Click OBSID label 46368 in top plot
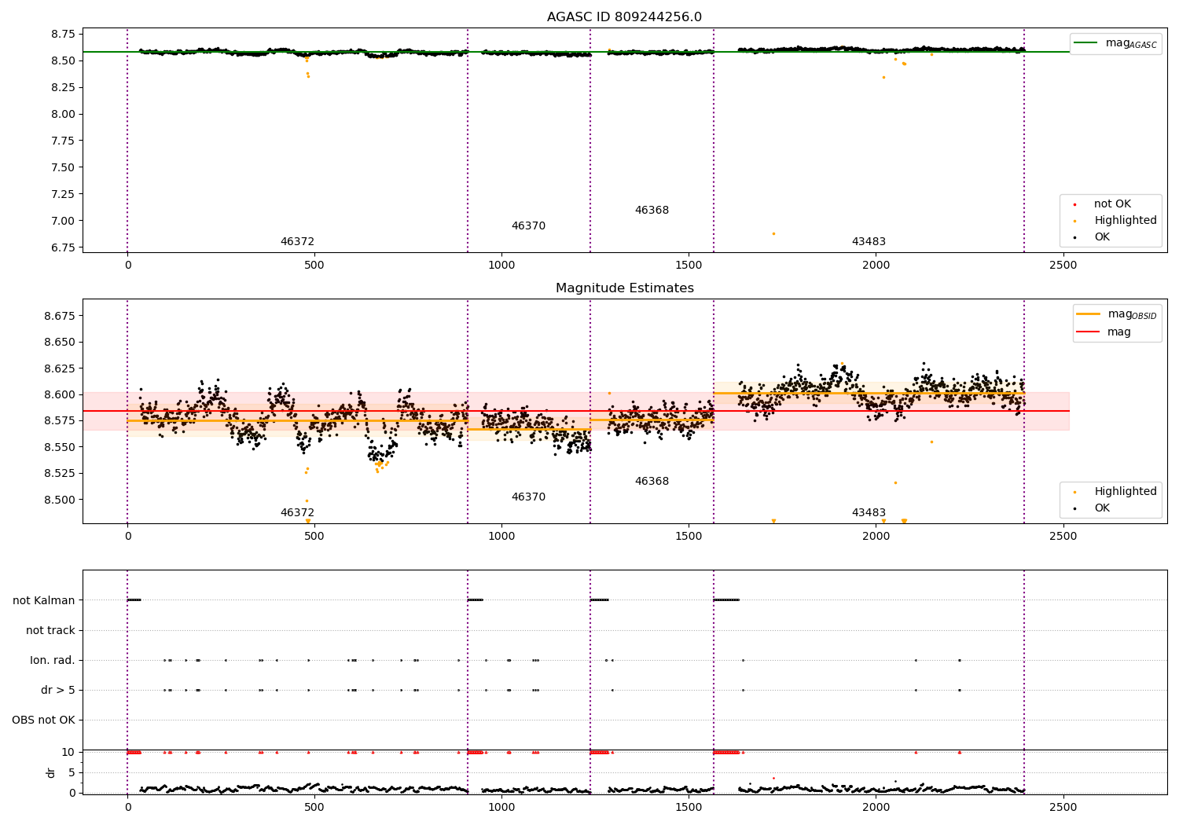 coord(652,211)
